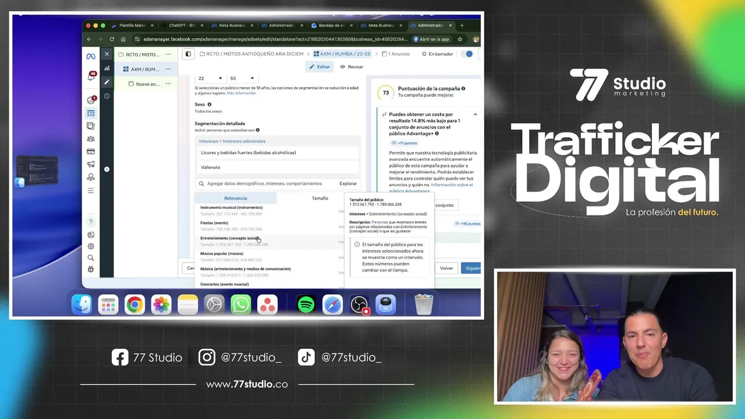Screen dimensions: 745x419
Task: Switch to the Bandeja de entrada browser tab
Action: tap(332, 26)
